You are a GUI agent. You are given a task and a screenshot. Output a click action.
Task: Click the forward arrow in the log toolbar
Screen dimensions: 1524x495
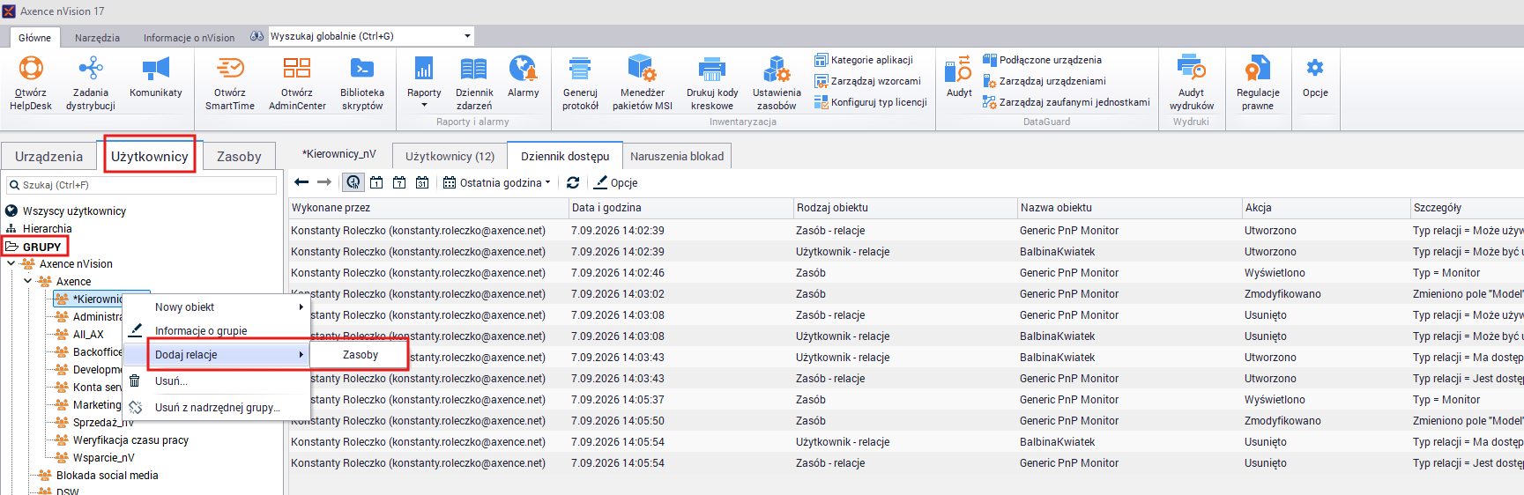[324, 182]
